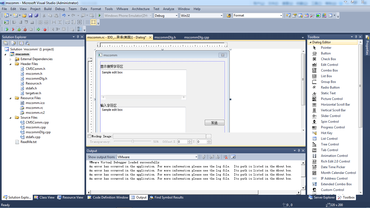Viewport: 370px width, 208px height.
Task: Open the Project menu
Action: pos(35,9)
